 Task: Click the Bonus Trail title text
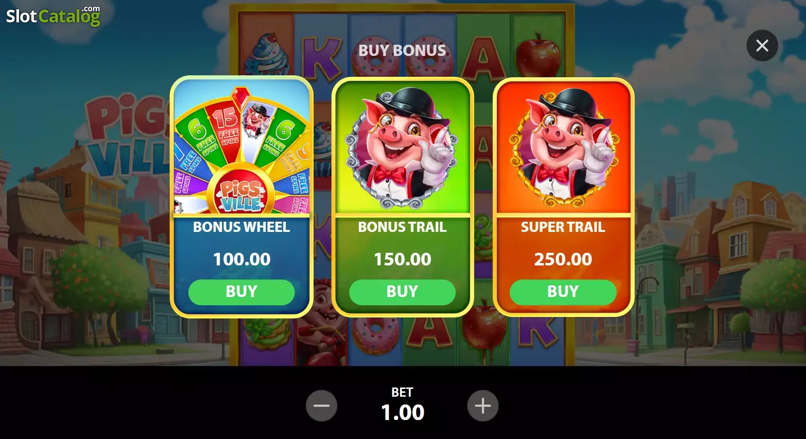(402, 227)
